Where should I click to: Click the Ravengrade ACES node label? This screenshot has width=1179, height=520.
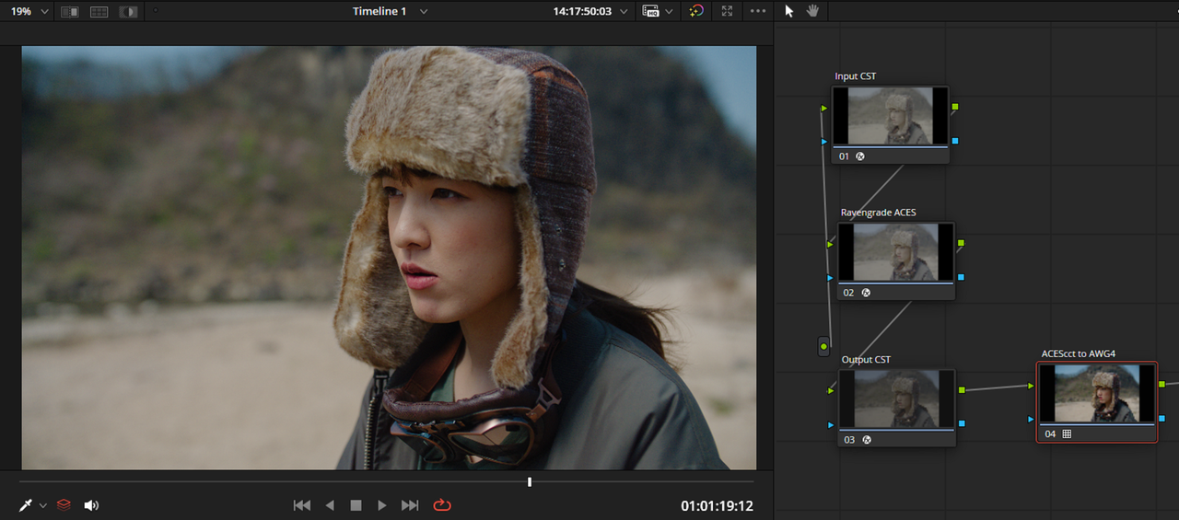click(878, 213)
